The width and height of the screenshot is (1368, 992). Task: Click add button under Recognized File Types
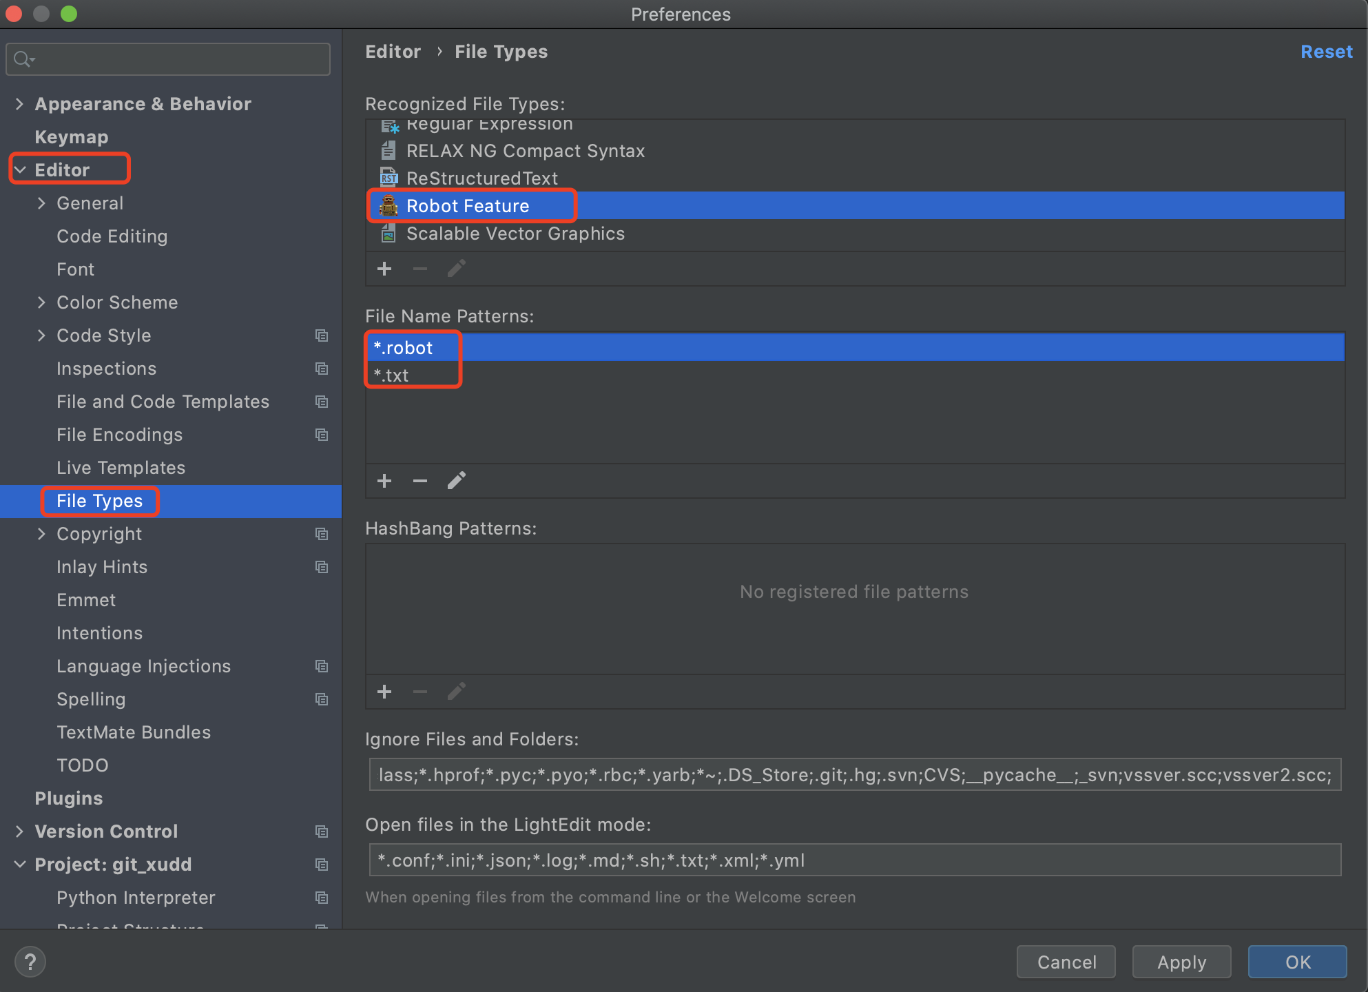coord(384,269)
